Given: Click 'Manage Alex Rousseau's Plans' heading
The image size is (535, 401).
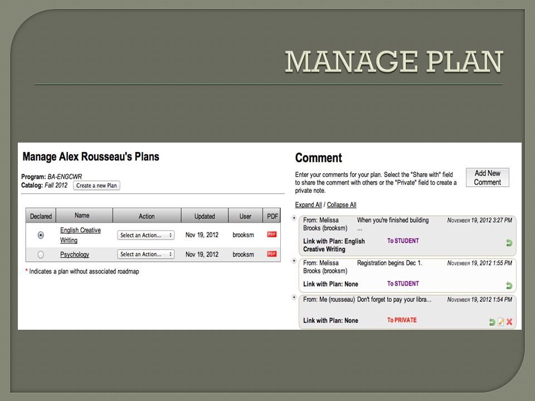Looking at the screenshot, I should pos(91,157).
